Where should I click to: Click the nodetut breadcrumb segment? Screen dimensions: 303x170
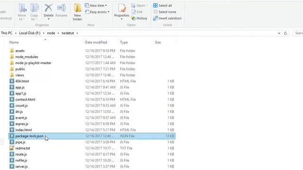pyautogui.click(x=68, y=33)
